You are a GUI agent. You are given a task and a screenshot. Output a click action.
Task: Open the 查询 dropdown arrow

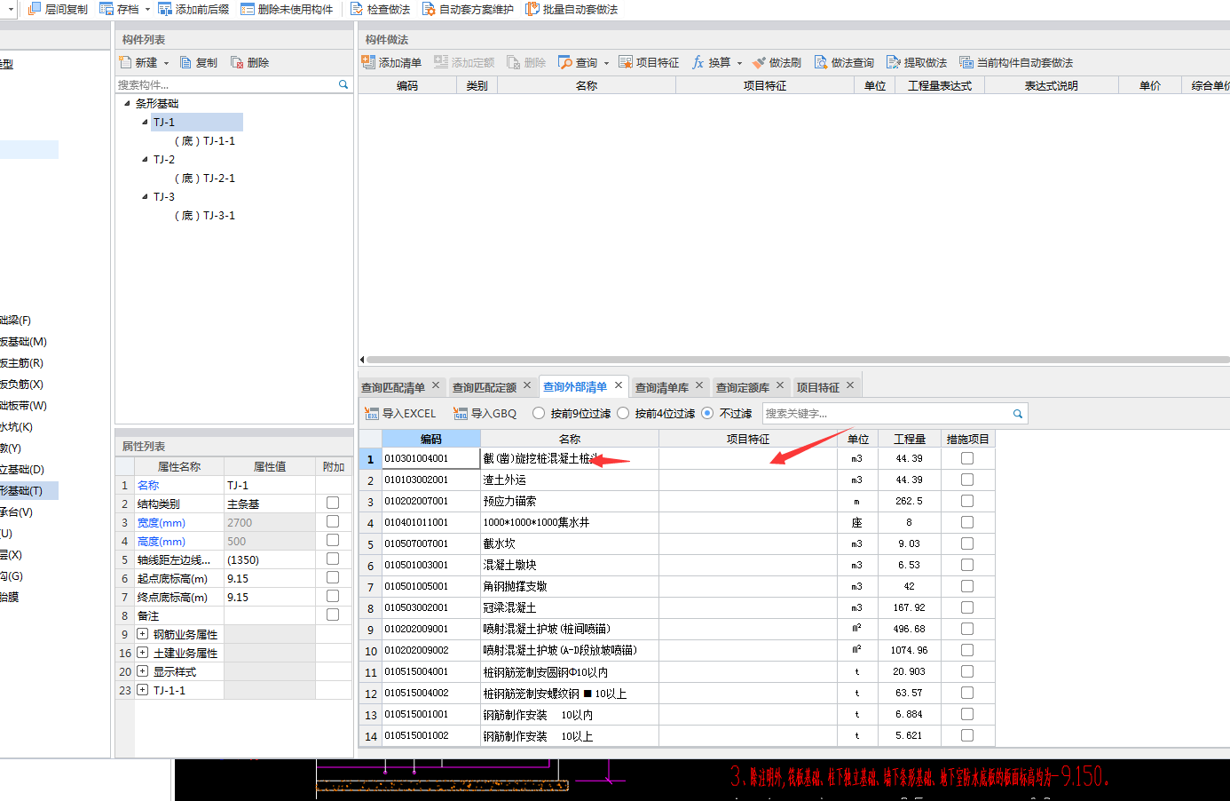[x=606, y=63]
